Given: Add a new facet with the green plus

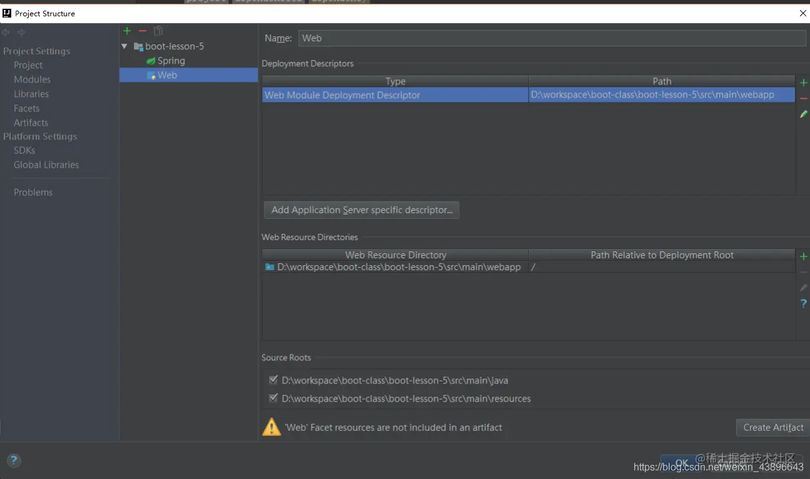Looking at the screenshot, I should [x=127, y=31].
